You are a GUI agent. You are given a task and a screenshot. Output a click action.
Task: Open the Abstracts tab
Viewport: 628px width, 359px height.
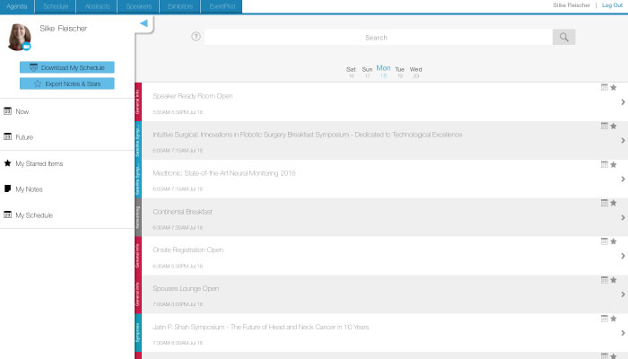coord(97,6)
